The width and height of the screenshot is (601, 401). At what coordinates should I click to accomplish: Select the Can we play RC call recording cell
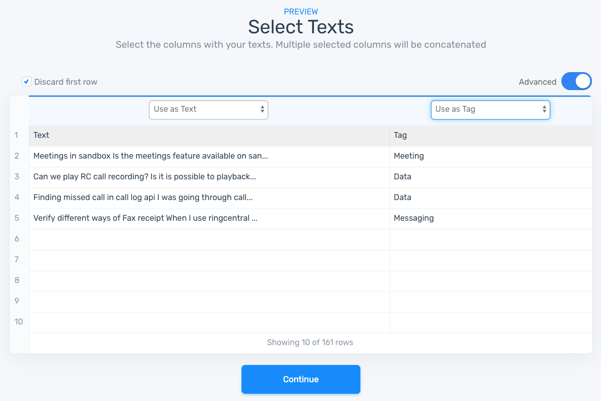click(x=145, y=177)
